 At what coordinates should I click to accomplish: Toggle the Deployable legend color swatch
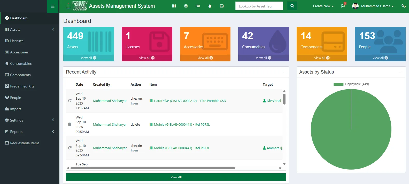pyautogui.click(x=338, y=84)
